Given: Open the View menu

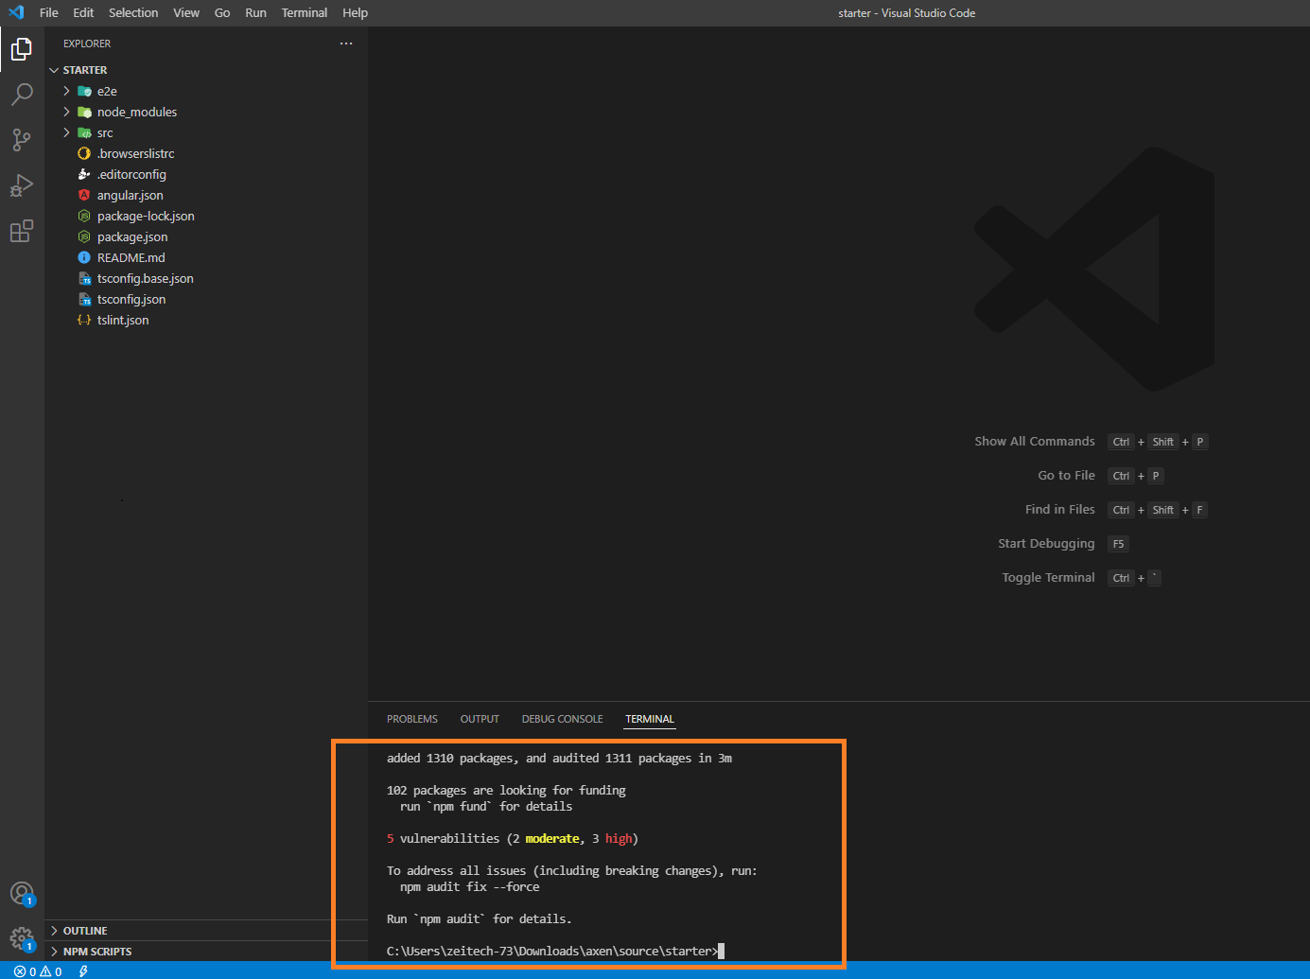Looking at the screenshot, I should [x=186, y=13].
